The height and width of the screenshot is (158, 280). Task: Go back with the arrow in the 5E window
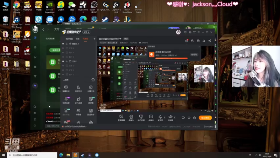point(43,29)
